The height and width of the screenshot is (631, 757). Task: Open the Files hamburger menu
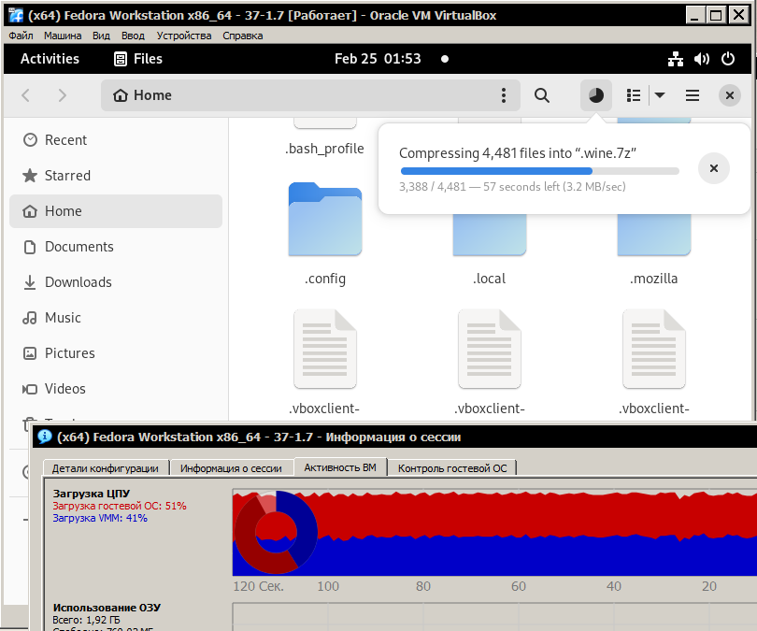click(x=693, y=95)
